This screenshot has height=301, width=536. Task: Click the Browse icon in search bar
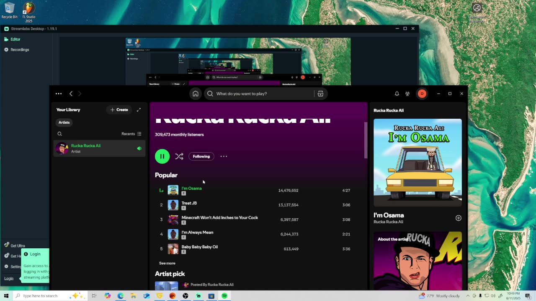(x=320, y=94)
